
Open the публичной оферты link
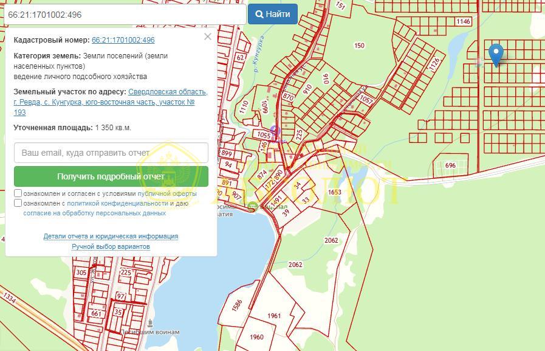(x=167, y=193)
